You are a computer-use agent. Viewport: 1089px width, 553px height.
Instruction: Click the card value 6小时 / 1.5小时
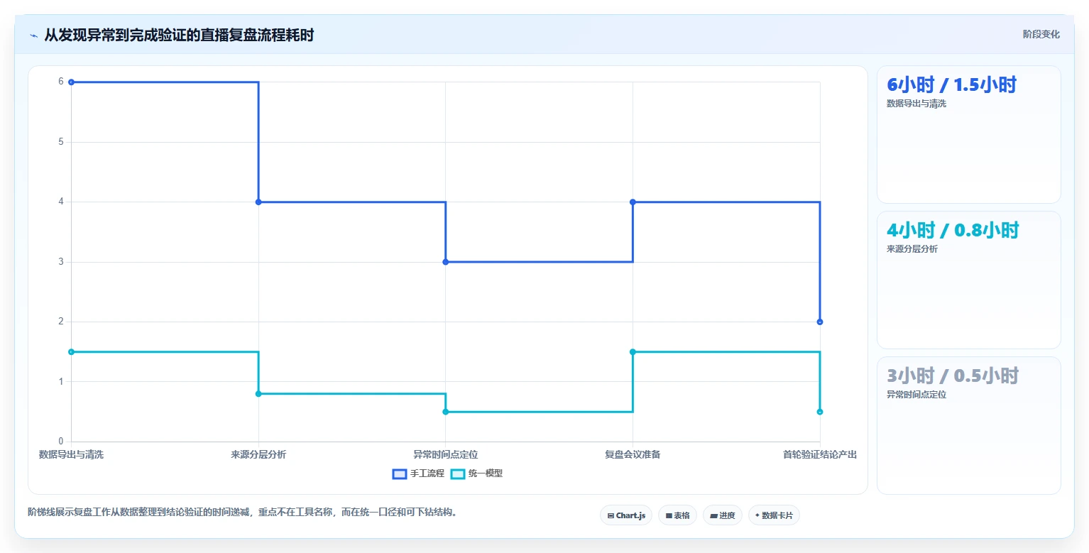pos(951,85)
